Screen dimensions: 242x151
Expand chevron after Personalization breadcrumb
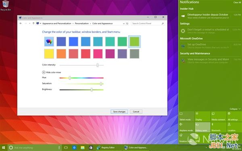pos(90,23)
